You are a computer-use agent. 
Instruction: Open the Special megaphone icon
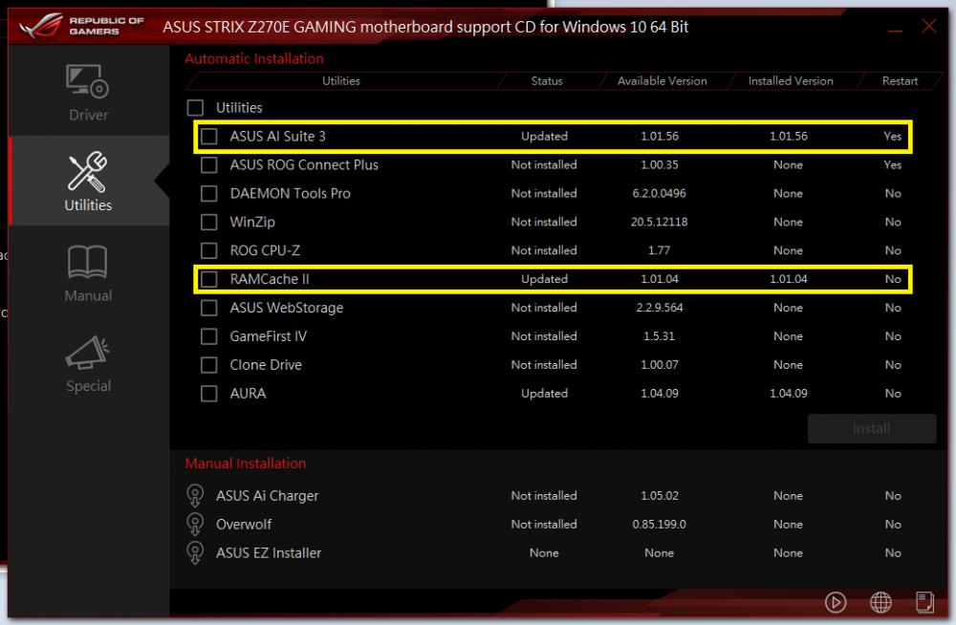tap(88, 354)
